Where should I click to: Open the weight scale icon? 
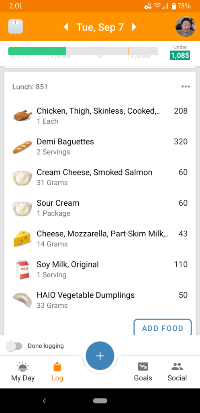tap(16, 27)
